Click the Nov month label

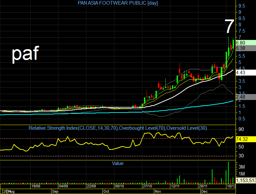click(158, 191)
